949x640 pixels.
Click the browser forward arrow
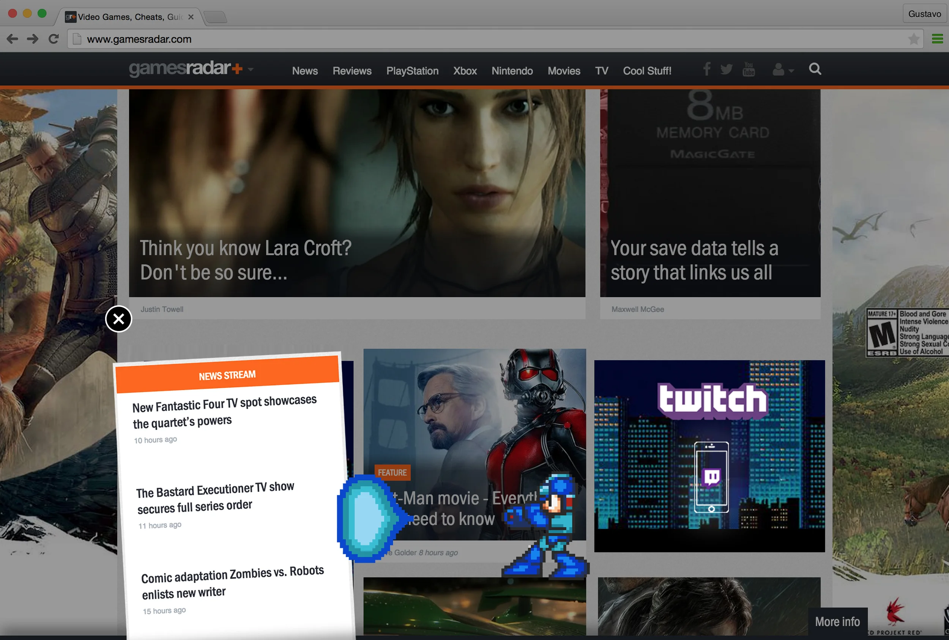click(33, 39)
